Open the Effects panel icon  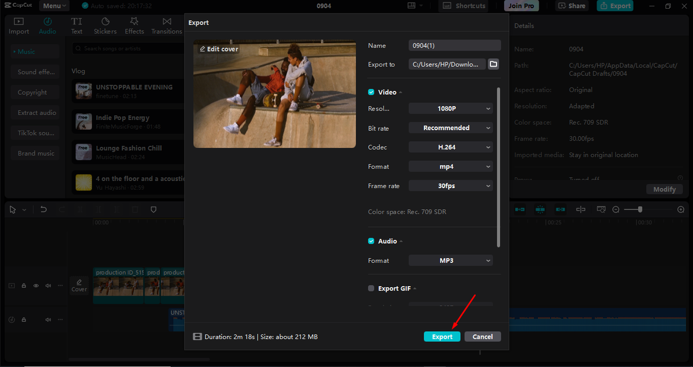point(134,22)
